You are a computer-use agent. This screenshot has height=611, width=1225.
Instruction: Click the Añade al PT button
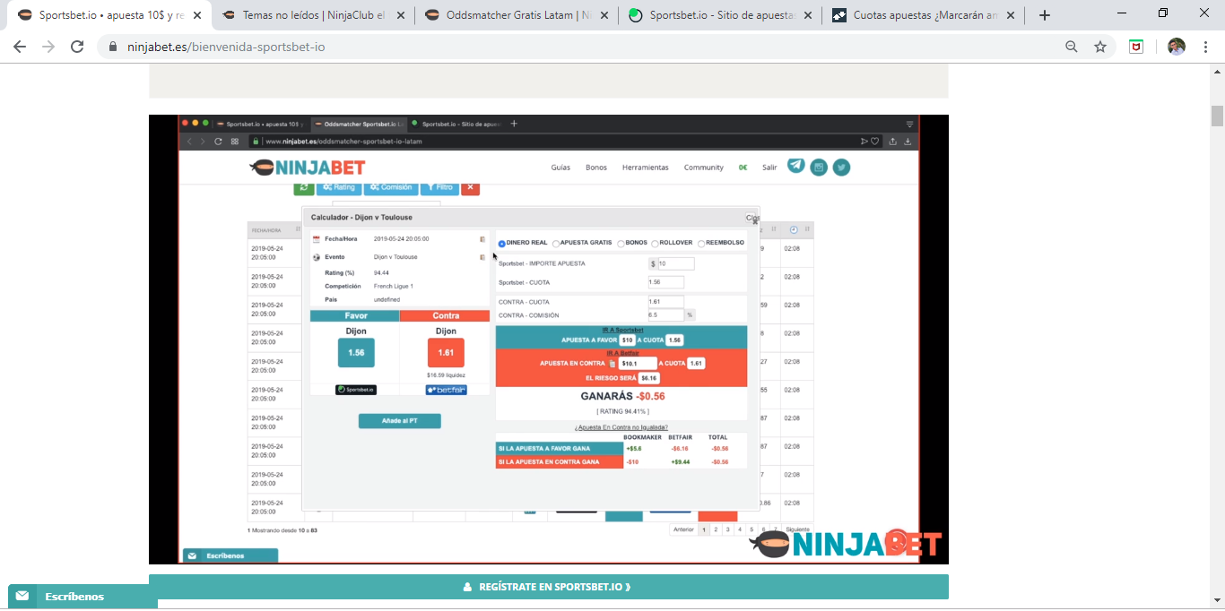click(x=400, y=421)
